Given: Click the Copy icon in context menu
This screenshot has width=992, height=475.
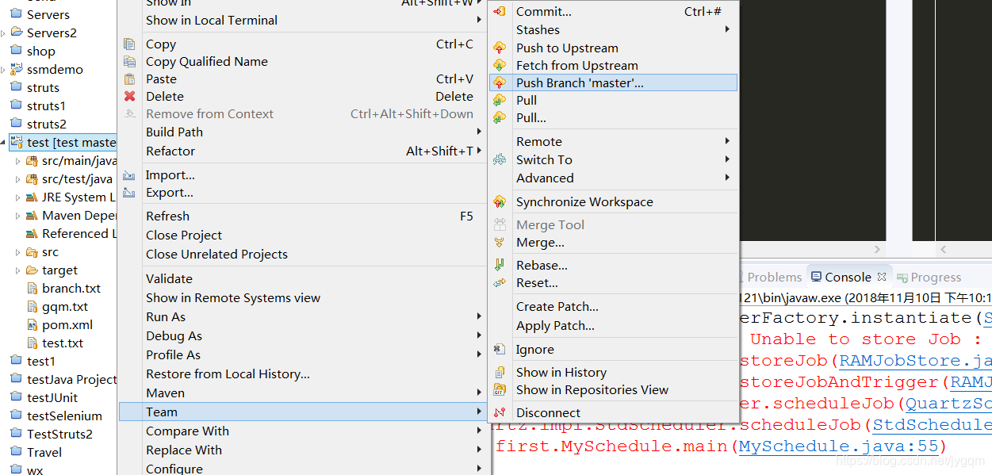Looking at the screenshot, I should click(x=130, y=44).
